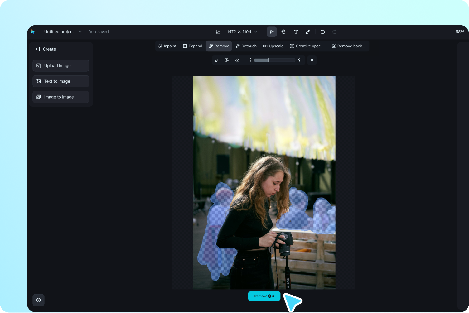Open the HD Upscale tab

click(x=273, y=46)
